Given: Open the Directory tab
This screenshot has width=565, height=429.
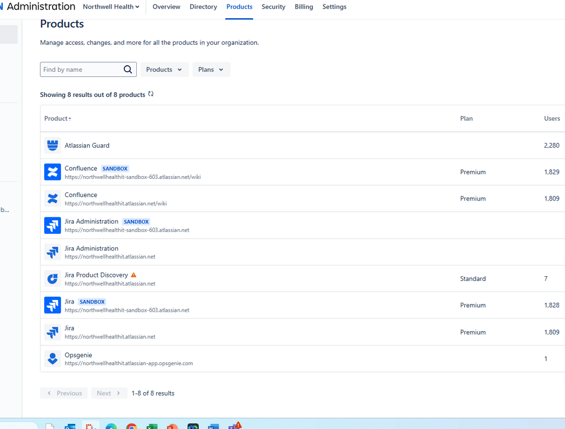Looking at the screenshot, I should tap(203, 7).
